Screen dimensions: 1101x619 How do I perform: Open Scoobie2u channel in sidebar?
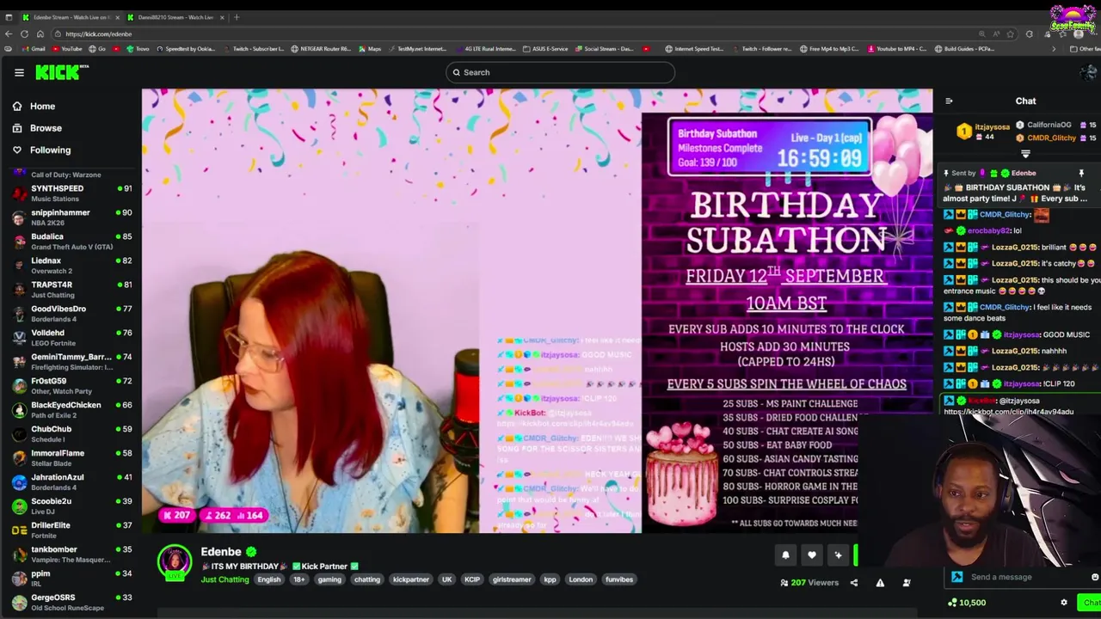[71, 506]
